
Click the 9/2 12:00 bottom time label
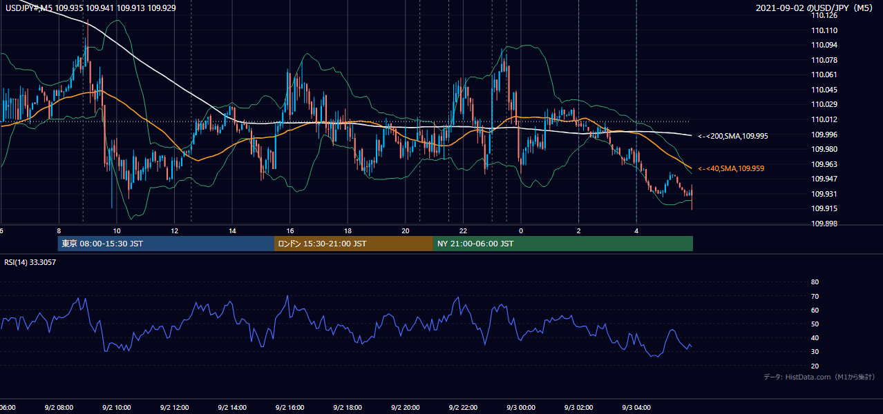point(174,408)
